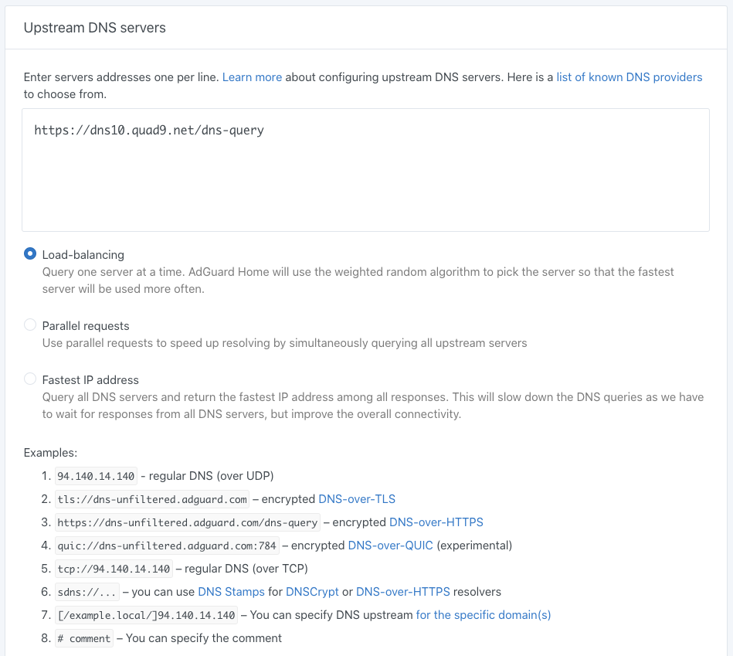Visit the DNS-over-QUIC link

coord(390,546)
